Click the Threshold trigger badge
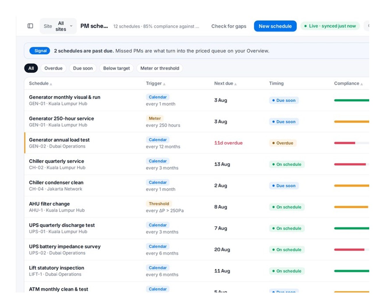Image resolution: width=385 pixels, height=308 pixels. pos(159,204)
